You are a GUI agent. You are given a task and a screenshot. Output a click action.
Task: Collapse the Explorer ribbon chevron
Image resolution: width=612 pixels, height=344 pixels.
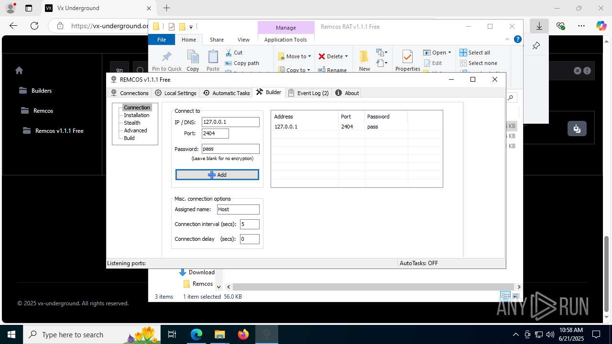[x=507, y=39]
